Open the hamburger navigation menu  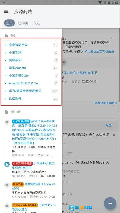coord(6,11)
